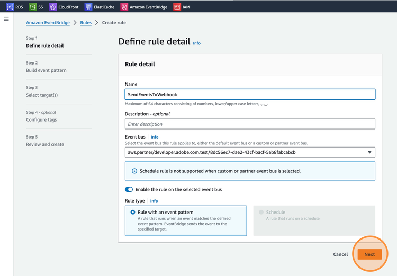
Task: Select the Schedule rule type radio
Action: click(x=261, y=212)
